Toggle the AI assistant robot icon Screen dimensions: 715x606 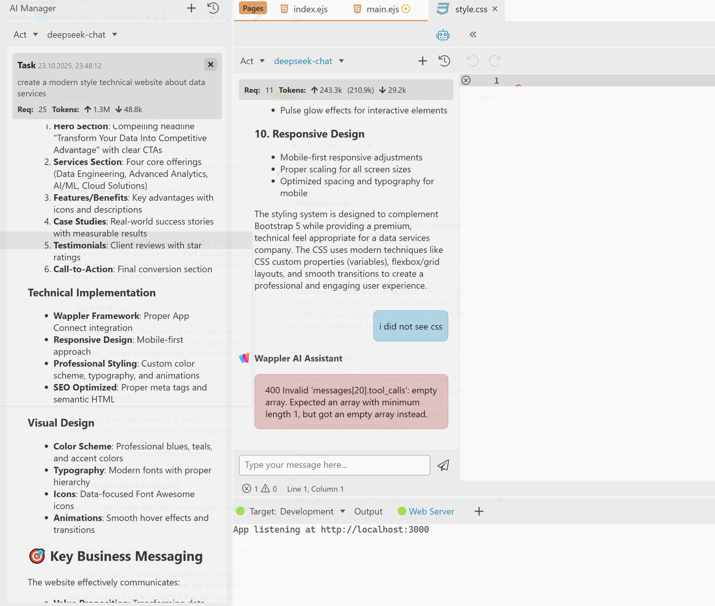(443, 35)
